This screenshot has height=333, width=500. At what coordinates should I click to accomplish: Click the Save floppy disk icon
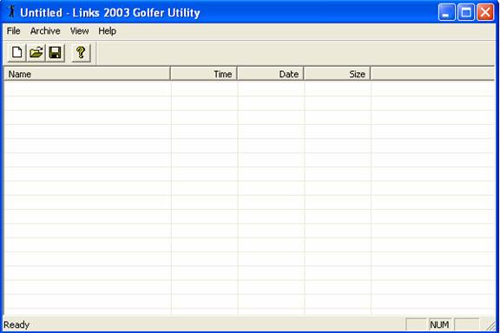56,53
